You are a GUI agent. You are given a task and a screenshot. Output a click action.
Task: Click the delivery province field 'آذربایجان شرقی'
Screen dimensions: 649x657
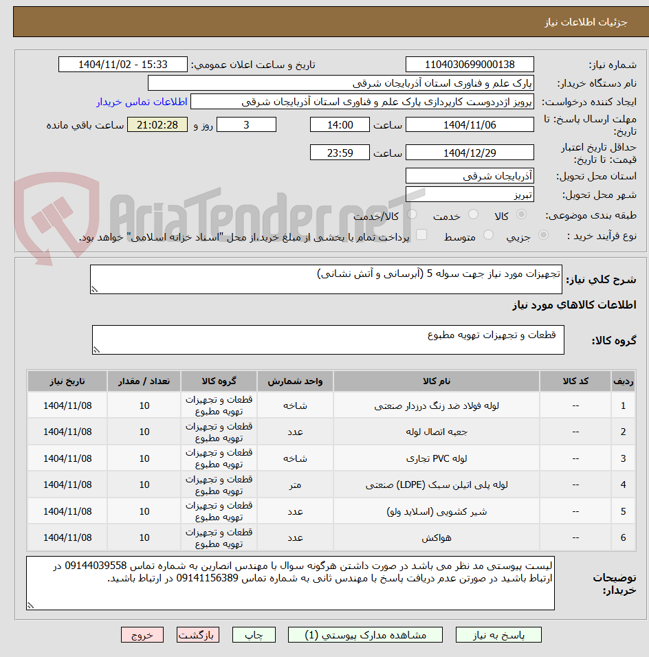tap(470, 176)
